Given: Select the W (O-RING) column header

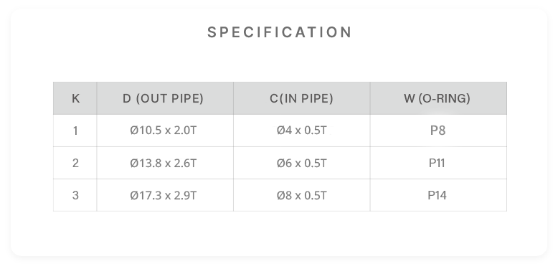Looking at the screenshot, I should point(438,98).
